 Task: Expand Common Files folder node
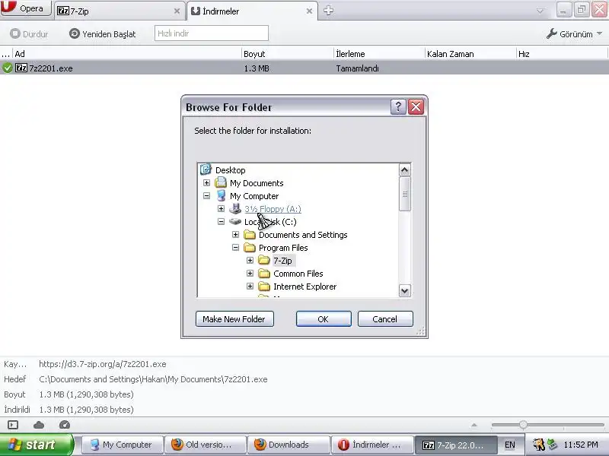pyautogui.click(x=250, y=274)
